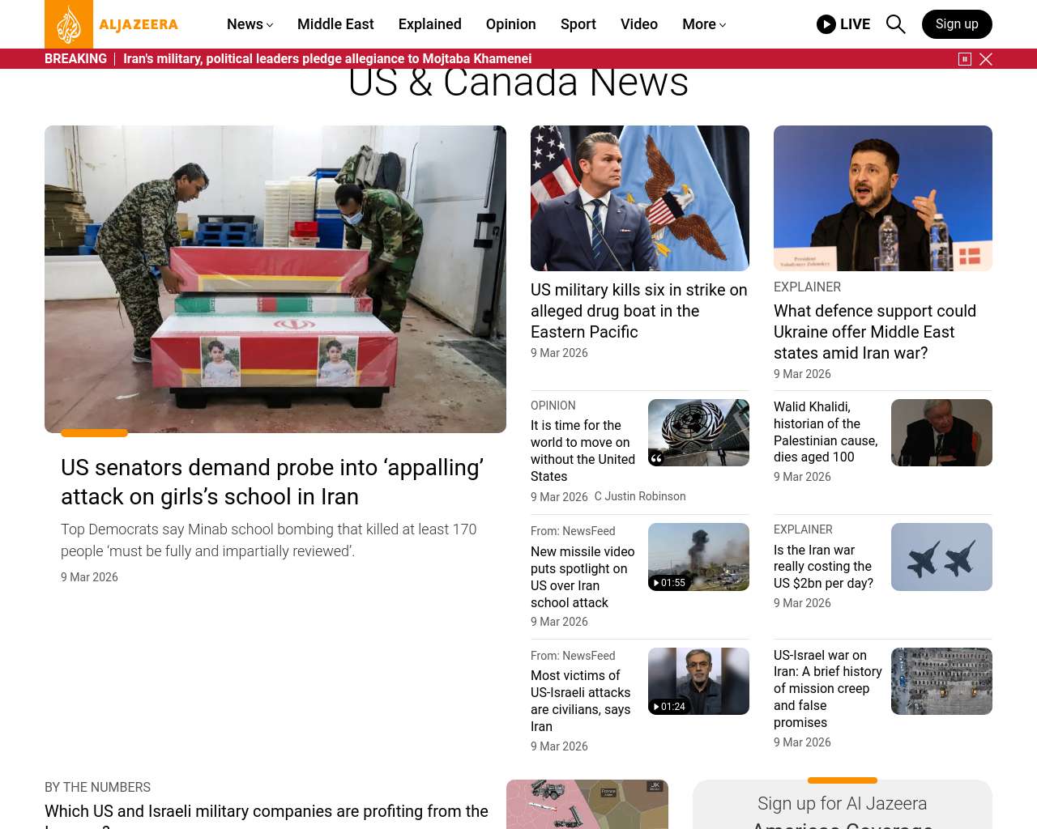Open the Explained menu item
Image resolution: width=1037 pixels, height=829 pixels.
click(x=430, y=24)
